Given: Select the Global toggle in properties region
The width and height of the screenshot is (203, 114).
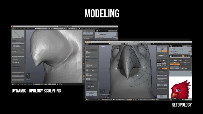Looking at the screenshot, I should [x=159, y=51].
